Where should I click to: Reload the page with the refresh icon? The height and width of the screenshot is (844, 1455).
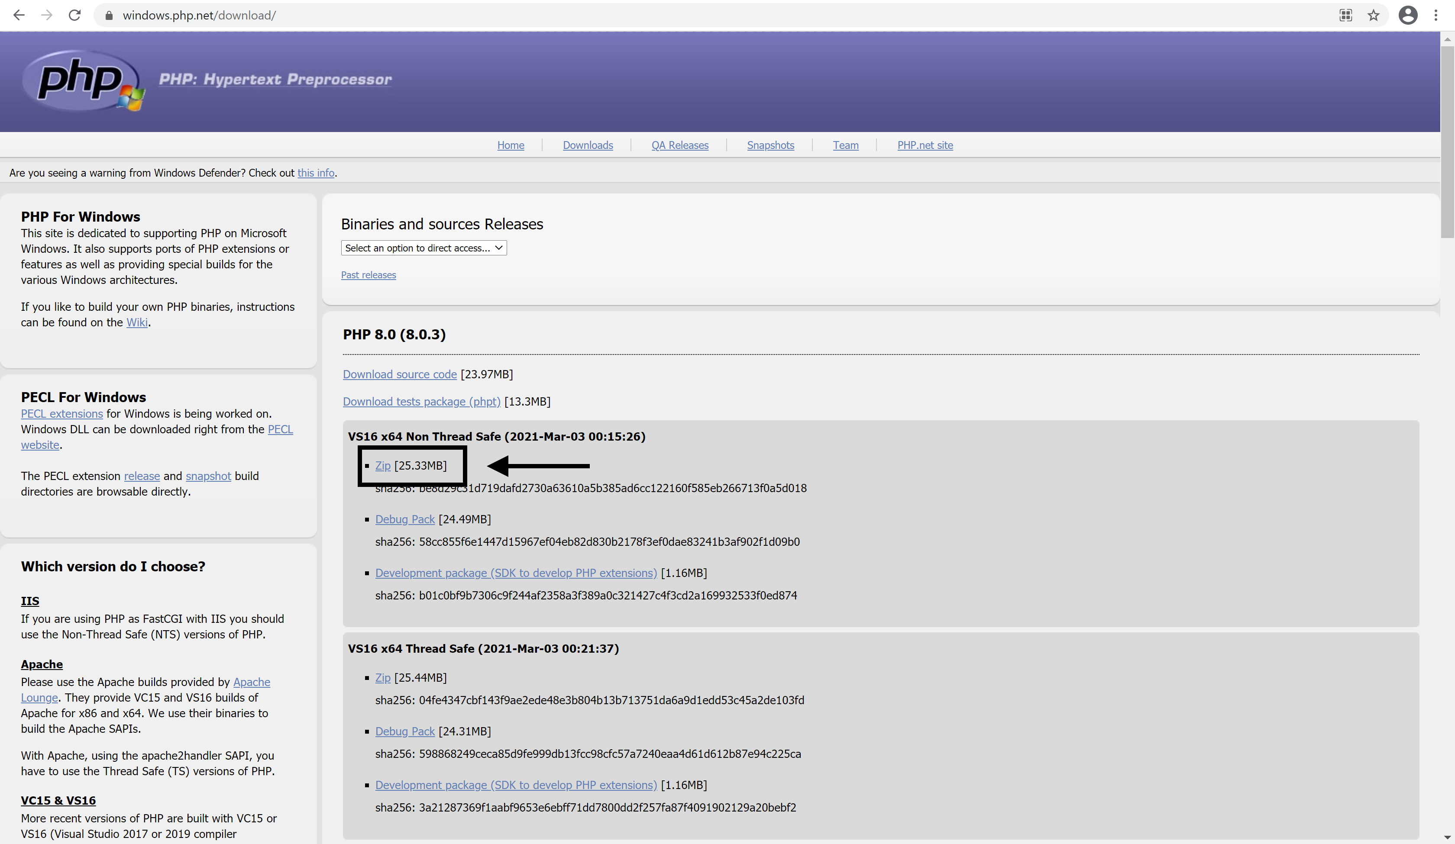pyautogui.click(x=74, y=16)
